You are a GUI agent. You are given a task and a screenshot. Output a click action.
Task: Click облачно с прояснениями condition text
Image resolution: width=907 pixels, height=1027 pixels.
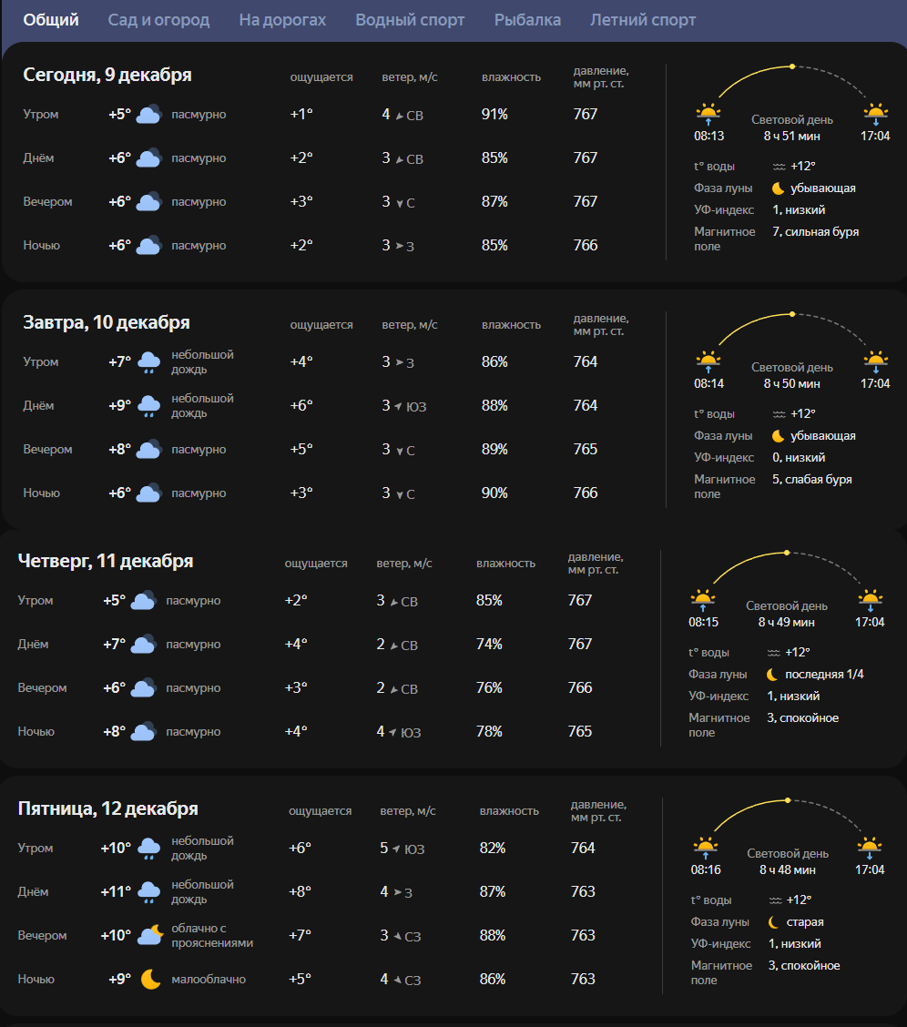coord(212,936)
